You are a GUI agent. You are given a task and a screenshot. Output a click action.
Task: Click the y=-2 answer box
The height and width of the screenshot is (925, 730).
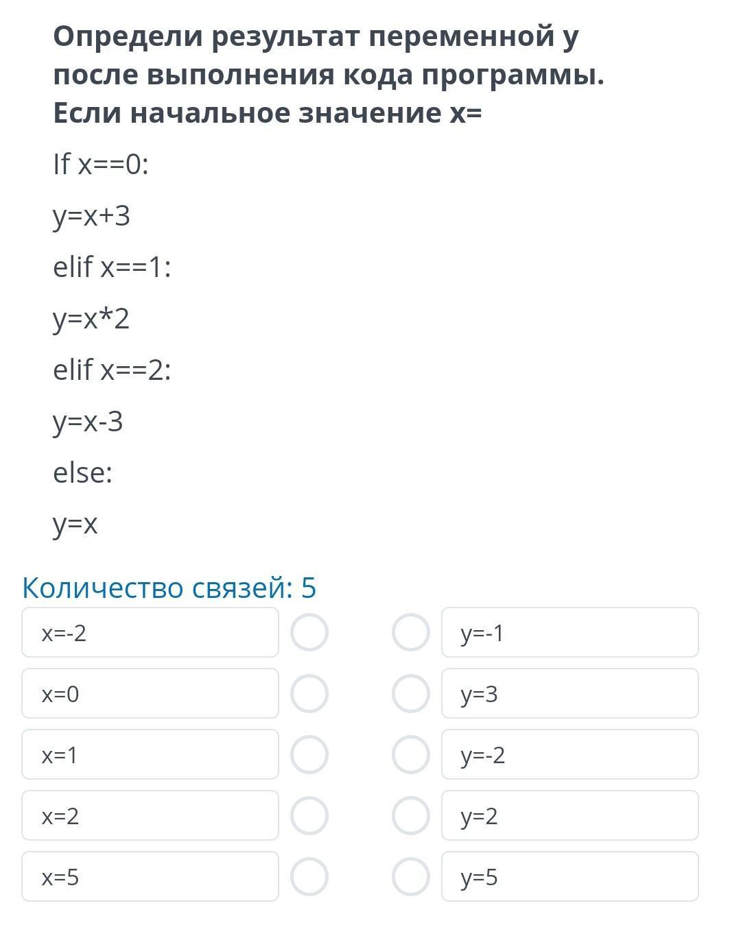pyautogui.click(x=569, y=754)
